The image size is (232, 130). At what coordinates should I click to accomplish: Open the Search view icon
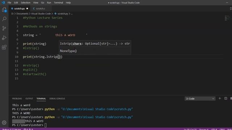point(4,19)
